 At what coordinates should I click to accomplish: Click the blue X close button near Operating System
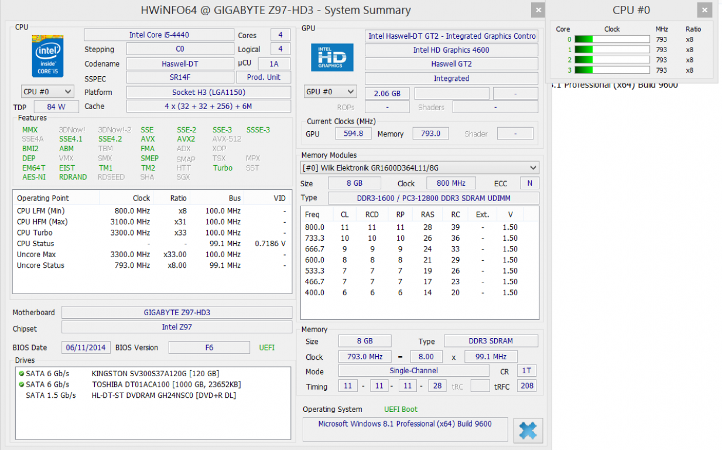(528, 431)
